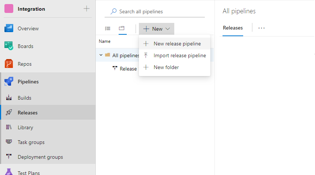
Task: Choose New folder from menu
Action: 166,67
